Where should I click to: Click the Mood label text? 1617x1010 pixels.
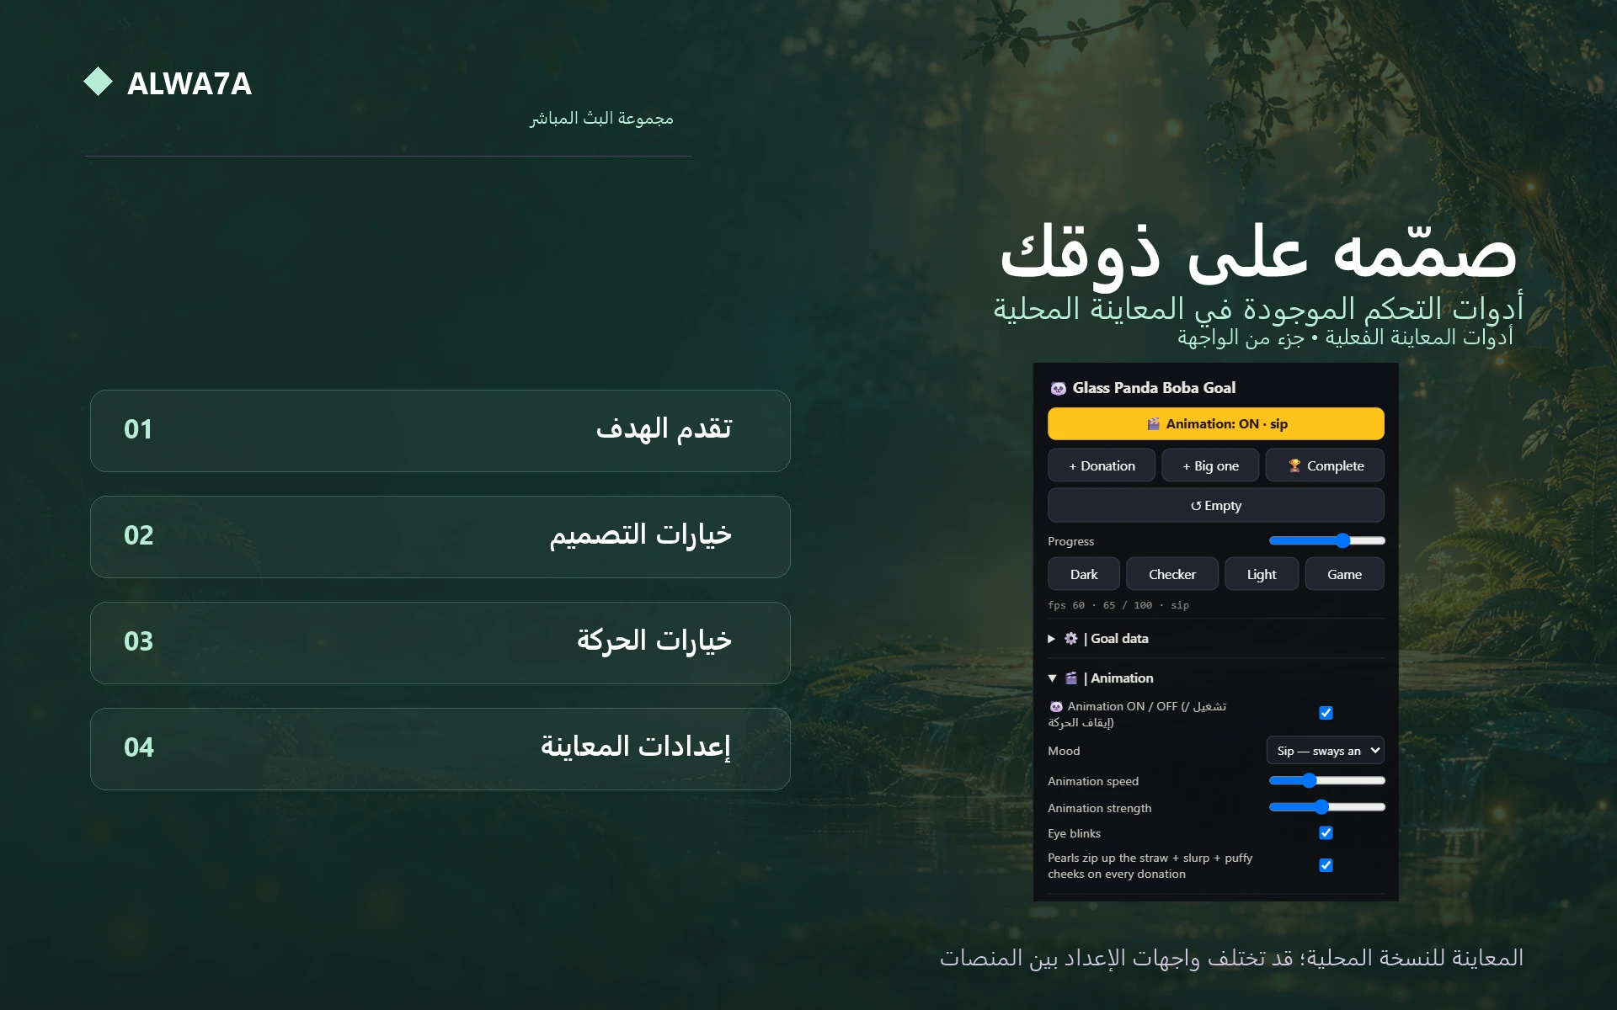[1064, 751]
